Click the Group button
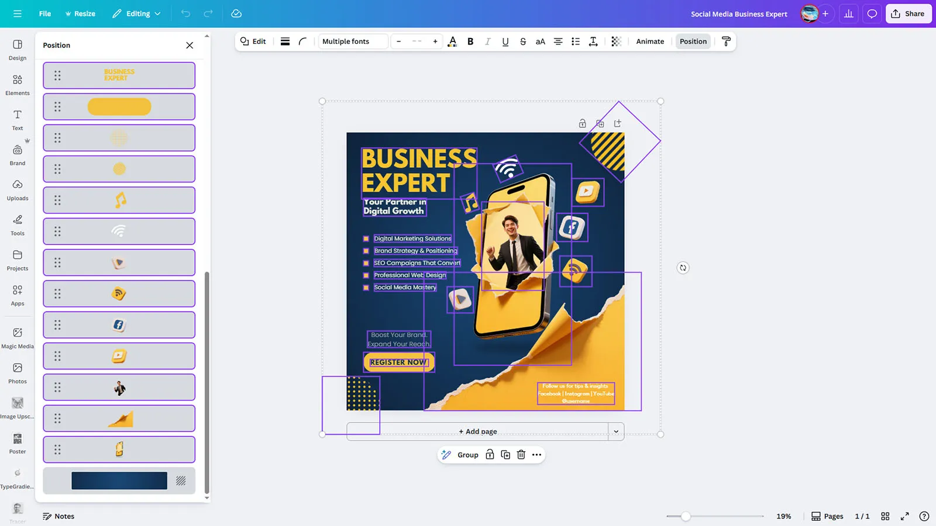 (467, 455)
